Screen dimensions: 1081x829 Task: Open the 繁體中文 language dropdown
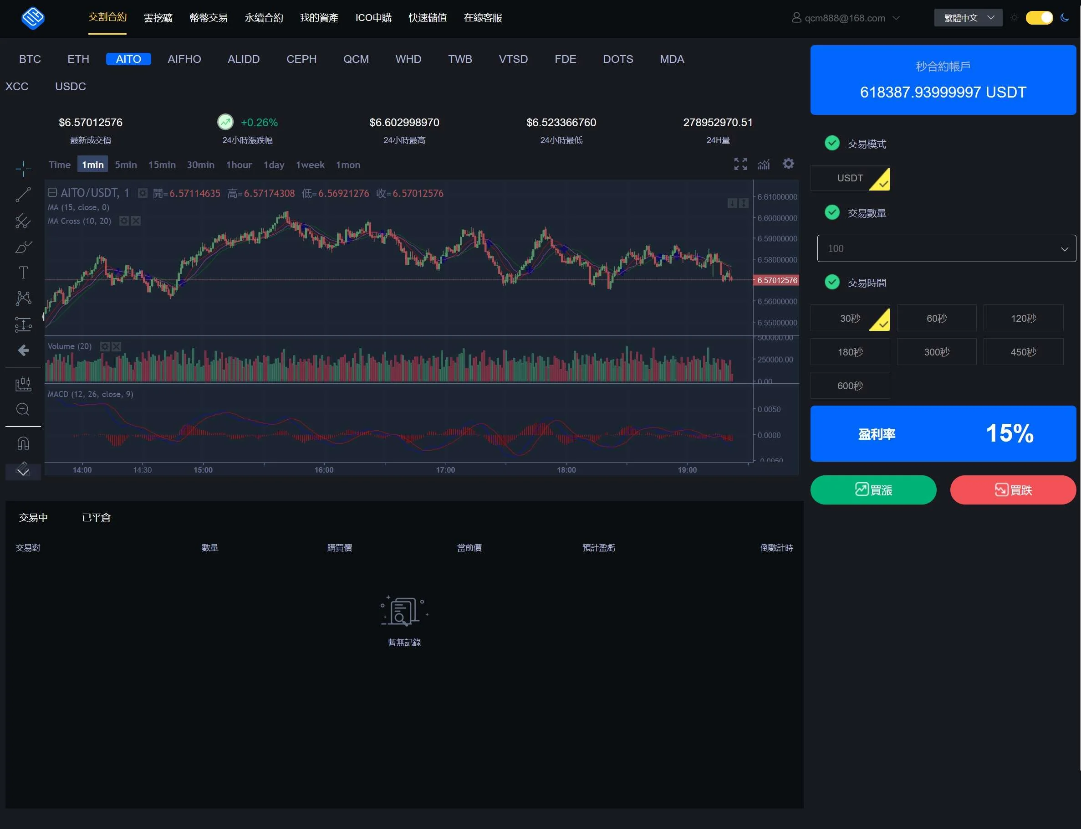968,18
